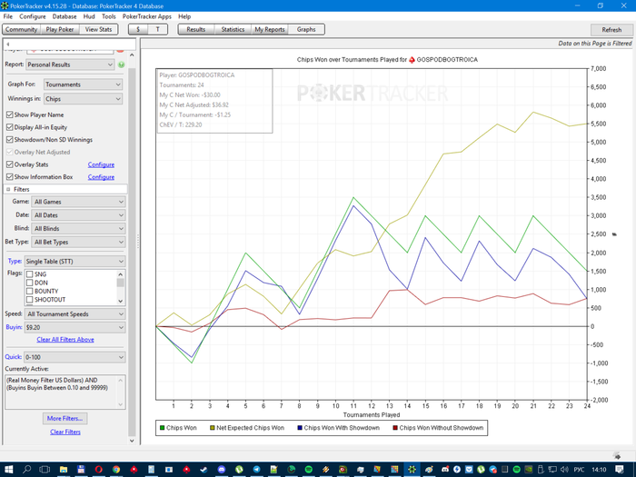The height and width of the screenshot is (477, 636).
Task: Select the Graphs tab
Action: (x=306, y=30)
